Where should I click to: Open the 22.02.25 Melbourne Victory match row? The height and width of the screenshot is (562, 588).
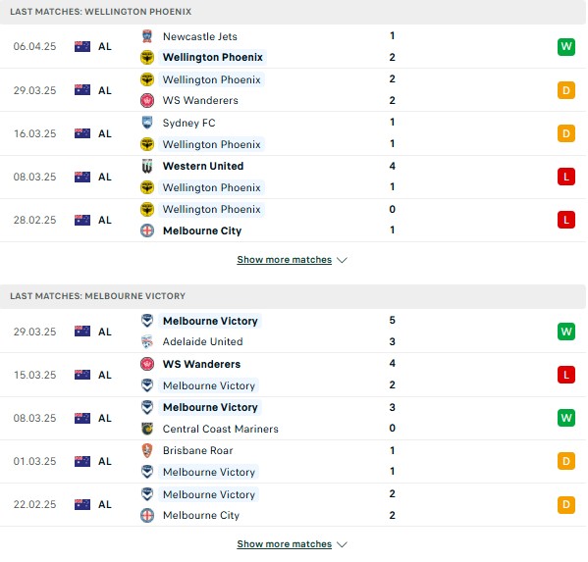(x=293, y=505)
